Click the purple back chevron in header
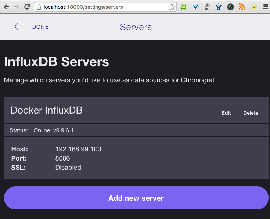 click(17, 27)
